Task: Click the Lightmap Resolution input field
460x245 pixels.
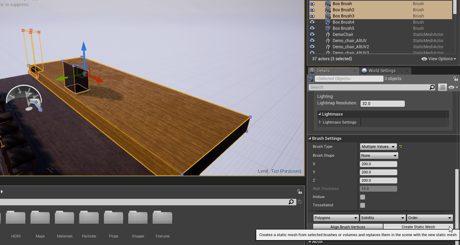Action: [x=382, y=104]
